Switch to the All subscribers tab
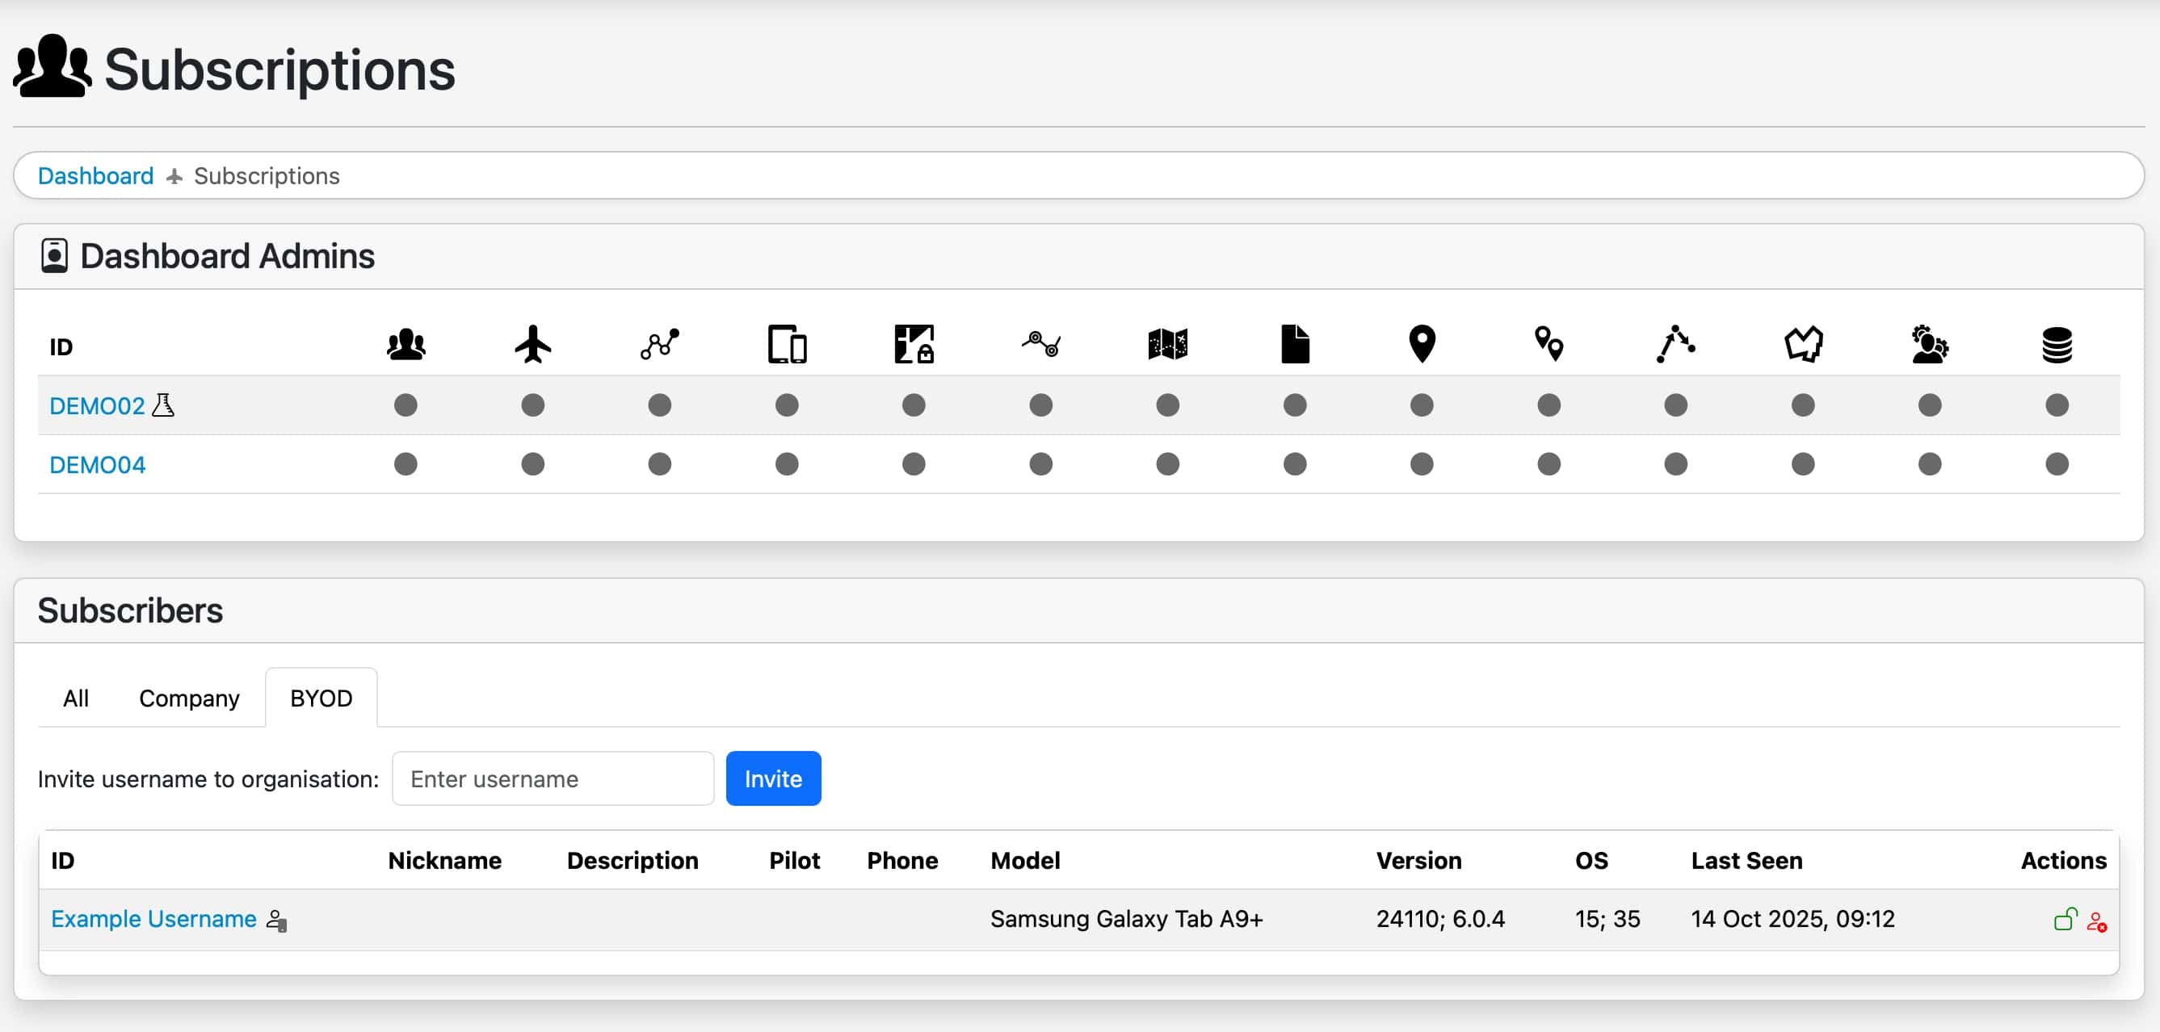2160x1032 pixels. 75,698
